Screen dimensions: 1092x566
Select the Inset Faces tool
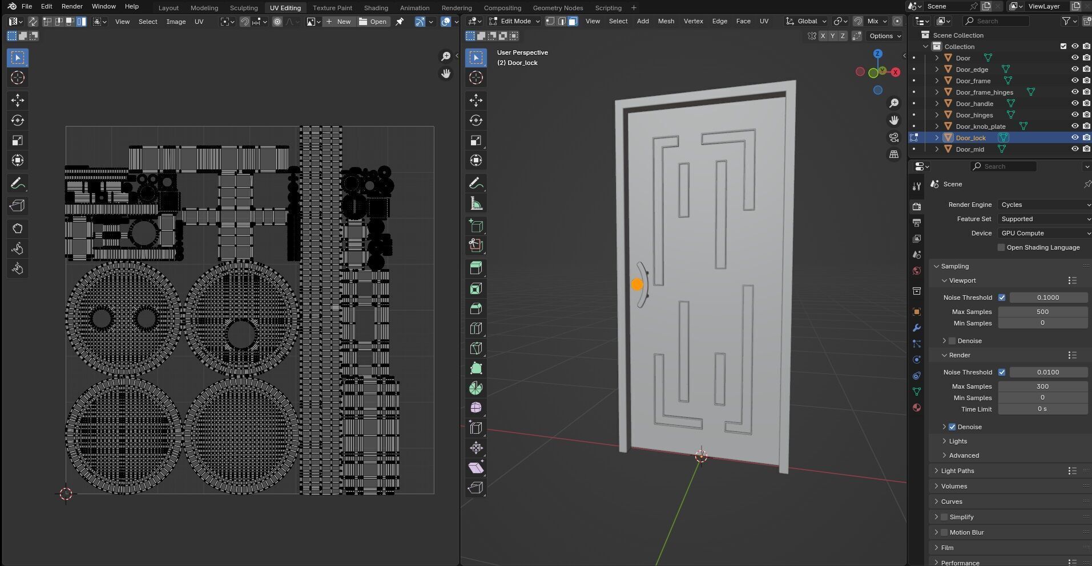[x=476, y=288]
